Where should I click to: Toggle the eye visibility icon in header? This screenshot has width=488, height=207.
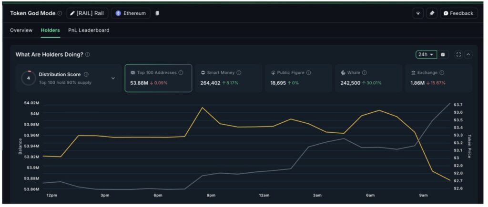click(418, 13)
